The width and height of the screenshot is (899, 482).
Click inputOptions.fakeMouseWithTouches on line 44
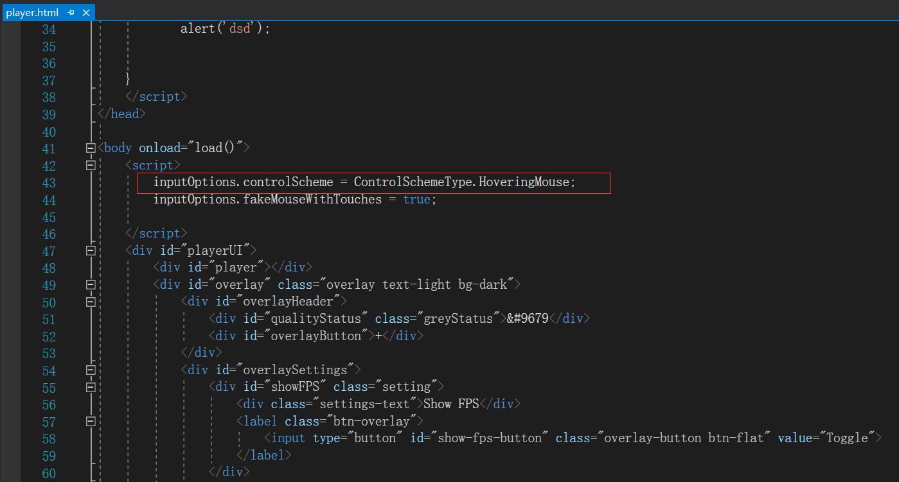(x=267, y=200)
